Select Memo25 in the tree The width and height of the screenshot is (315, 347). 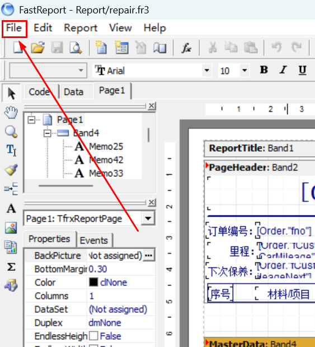coord(106,147)
